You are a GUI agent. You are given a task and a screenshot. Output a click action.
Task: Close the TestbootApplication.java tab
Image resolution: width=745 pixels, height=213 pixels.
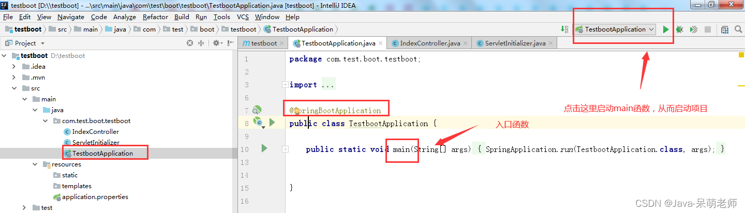(x=381, y=43)
